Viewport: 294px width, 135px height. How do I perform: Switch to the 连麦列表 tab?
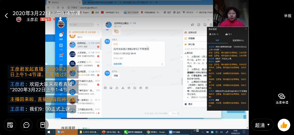(238, 40)
